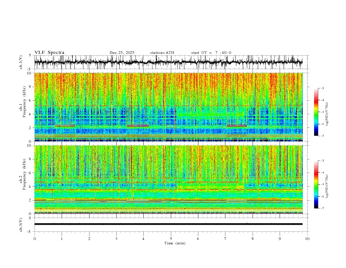Click the "-3" label on ch.2 color bar
Viewport: 346px width, 268px height.
322,161
